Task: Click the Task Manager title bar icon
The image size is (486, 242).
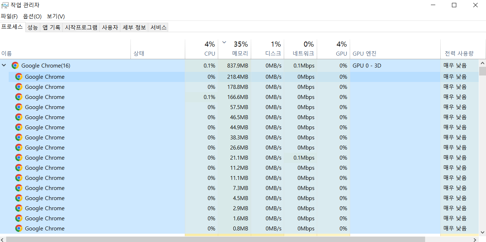Action: [5, 5]
